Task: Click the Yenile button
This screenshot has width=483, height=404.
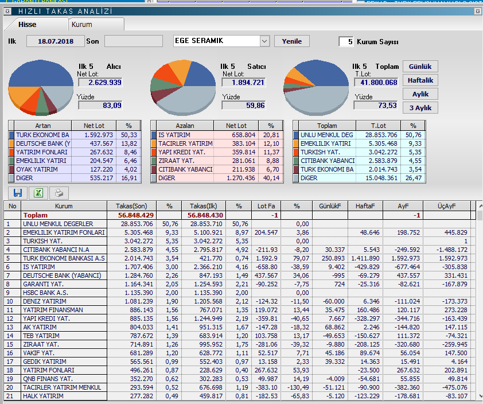Action: [292, 41]
